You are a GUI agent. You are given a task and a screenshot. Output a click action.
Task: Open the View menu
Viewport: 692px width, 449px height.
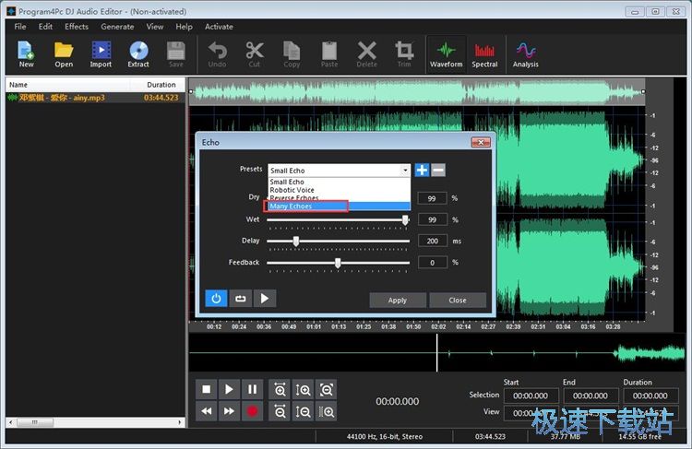coord(155,27)
